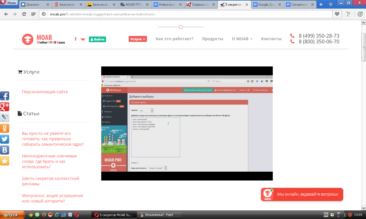The image size is (366, 219).
Task: Go forward to the next page
Action: (x=15, y=14)
